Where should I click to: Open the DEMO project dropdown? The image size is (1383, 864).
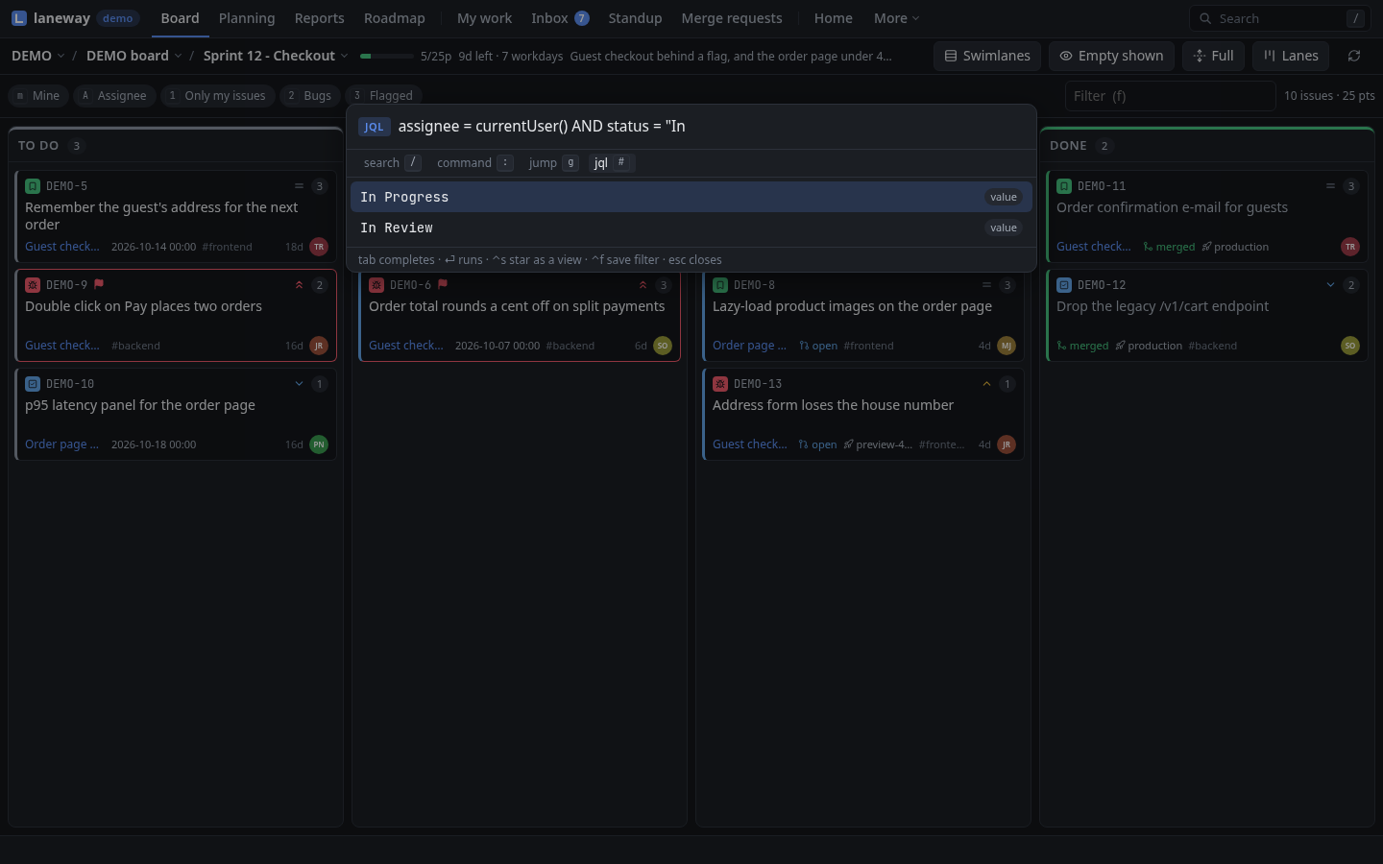coord(38,56)
